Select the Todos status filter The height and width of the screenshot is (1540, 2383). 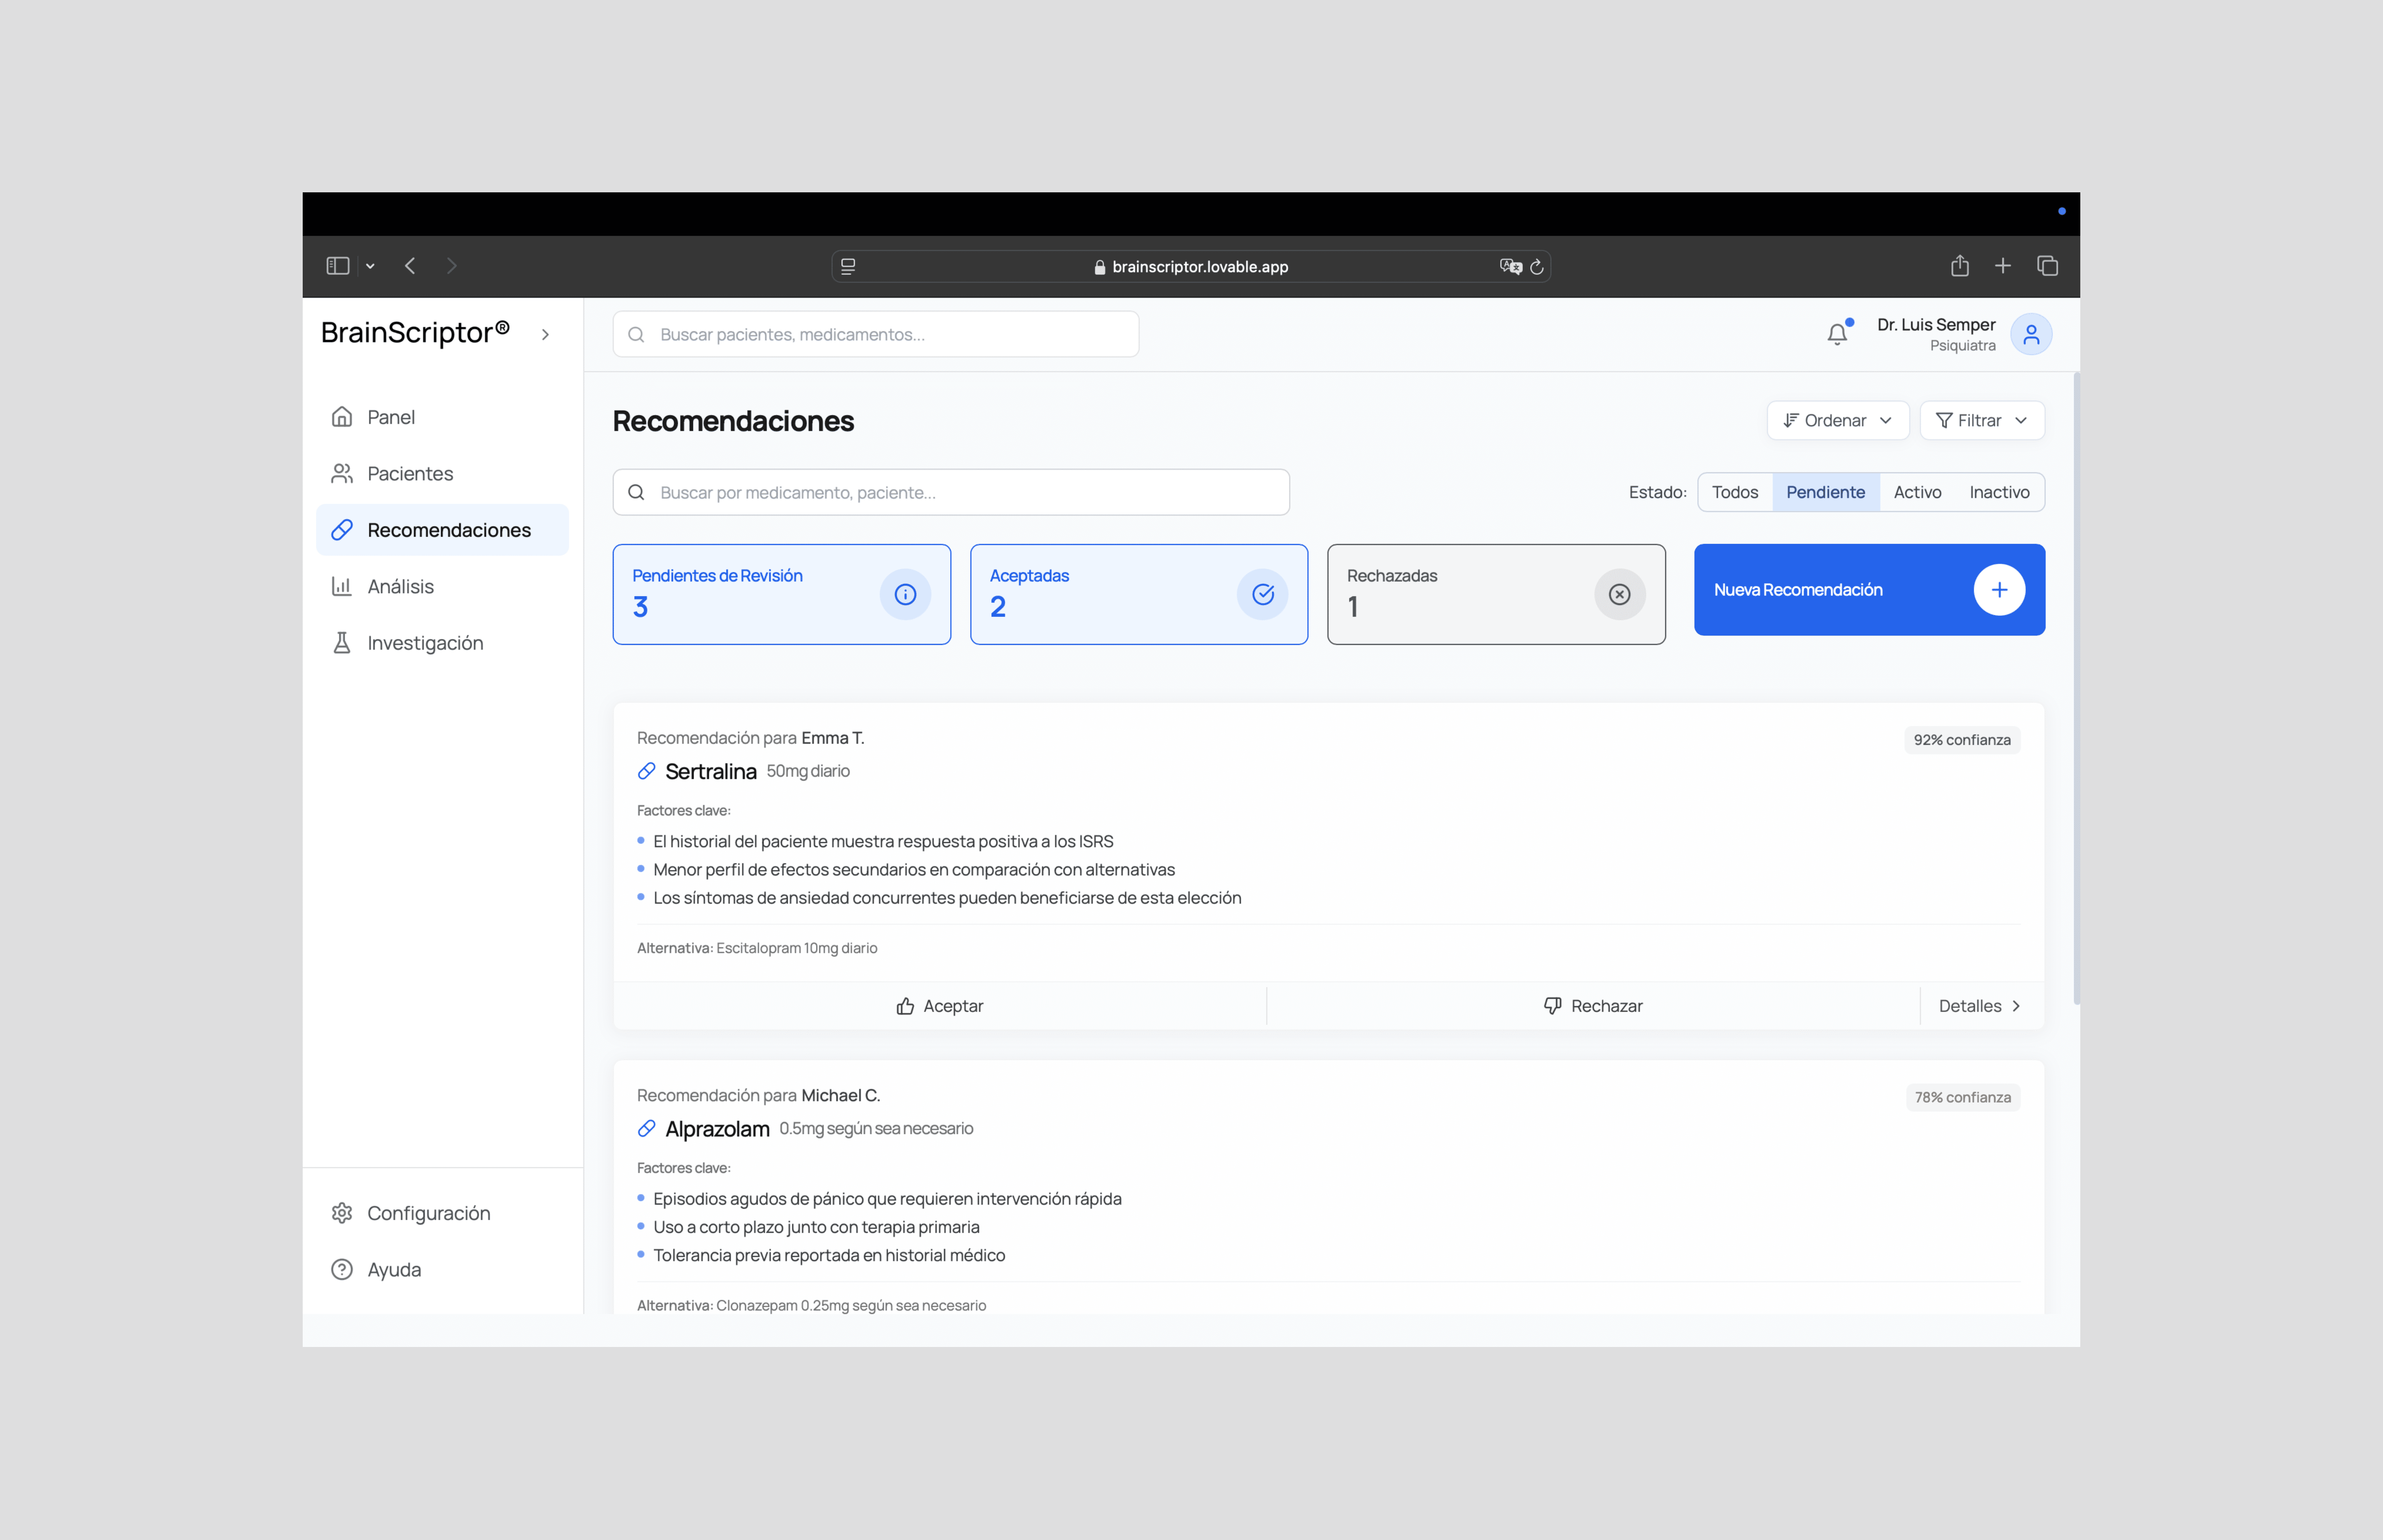(x=1734, y=492)
